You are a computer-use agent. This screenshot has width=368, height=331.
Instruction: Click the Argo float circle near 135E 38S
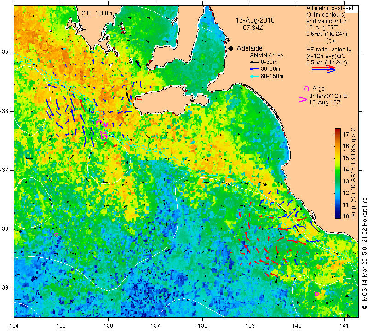[x=56, y=234]
